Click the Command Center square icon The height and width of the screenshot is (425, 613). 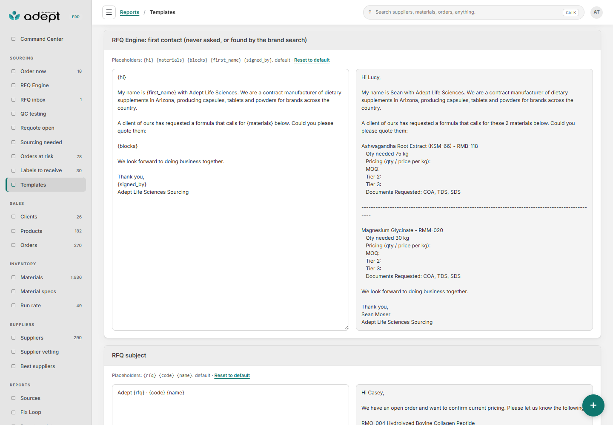click(13, 39)
